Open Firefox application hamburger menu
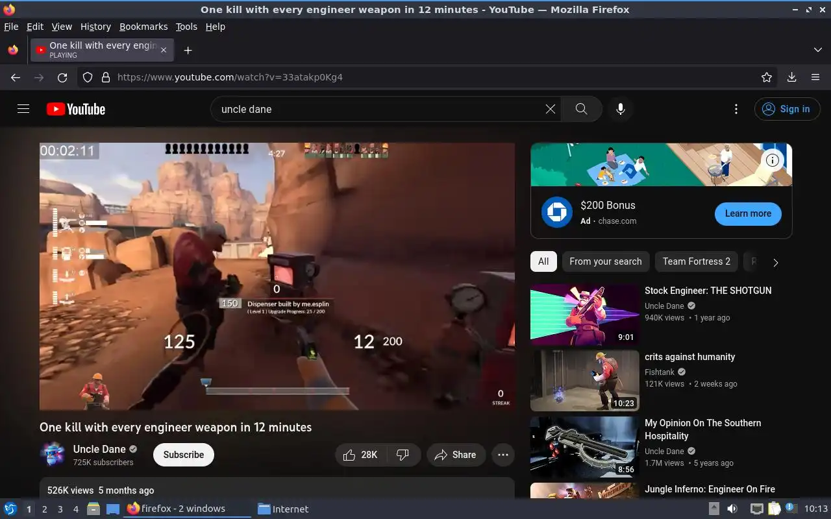The height and width of the screenshot is (519, 831). click(815, 77)
